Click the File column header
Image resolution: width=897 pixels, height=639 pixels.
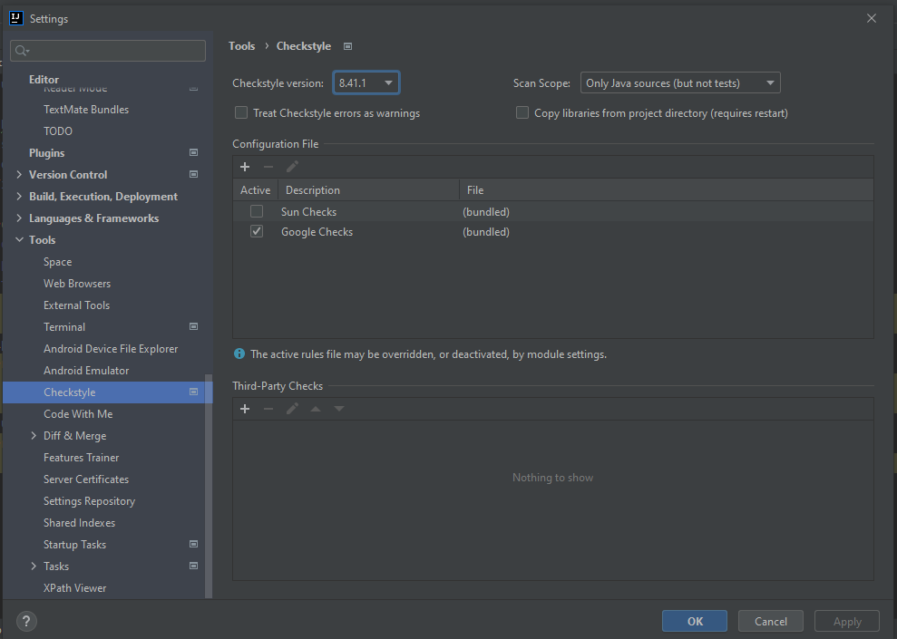(x=667, y=189)
